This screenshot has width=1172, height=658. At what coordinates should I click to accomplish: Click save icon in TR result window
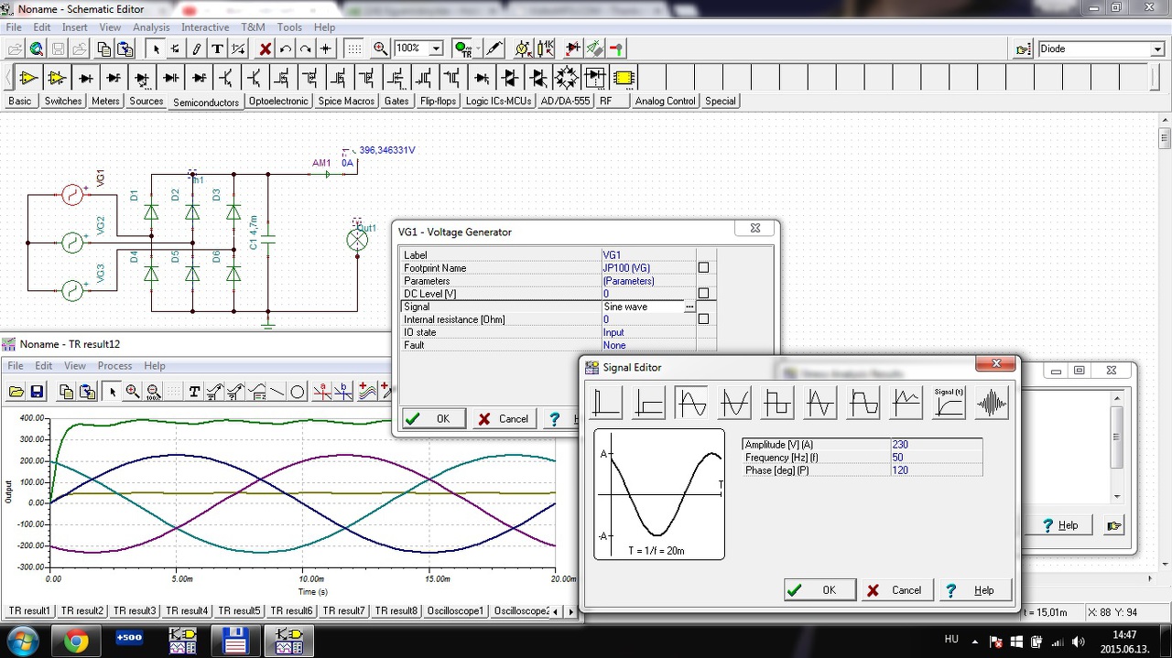click(38, 392)
